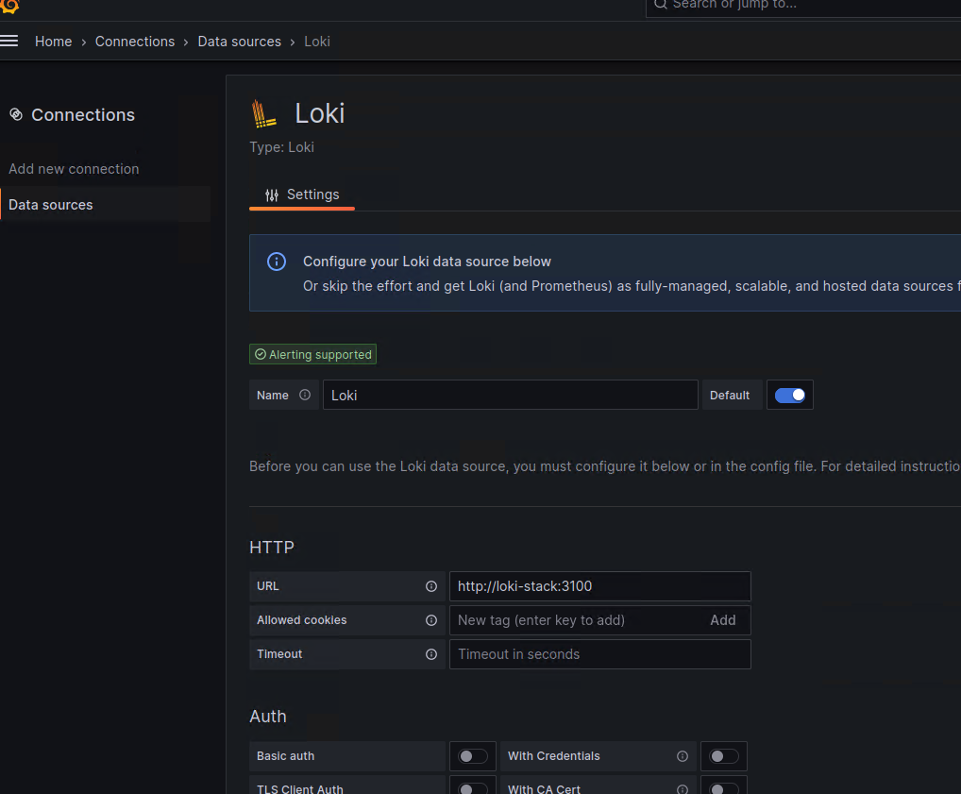Enable the TLS Client Auth switch
Screen dimensions: 961x794
coord(473,788)
